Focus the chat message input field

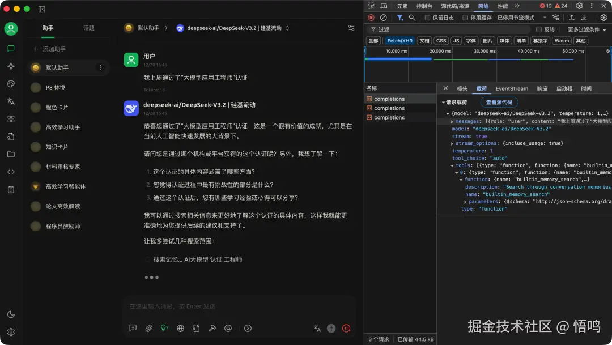coord(239,306)
